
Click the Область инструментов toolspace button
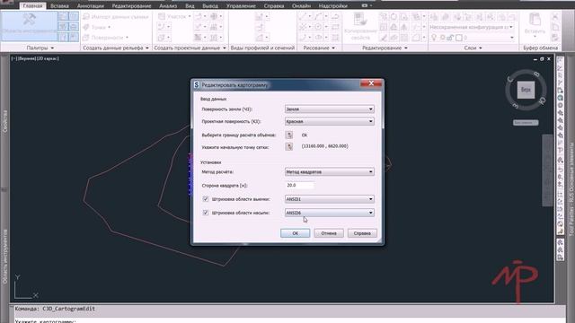[x=29, y=25]
